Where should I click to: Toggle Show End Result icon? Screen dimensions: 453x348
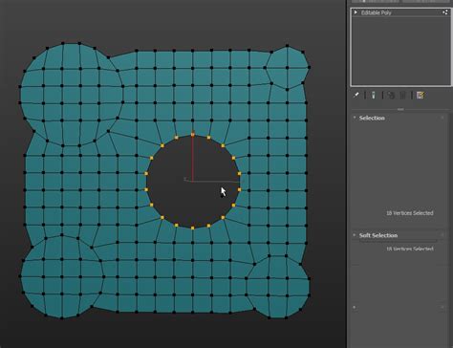(374, 95)
